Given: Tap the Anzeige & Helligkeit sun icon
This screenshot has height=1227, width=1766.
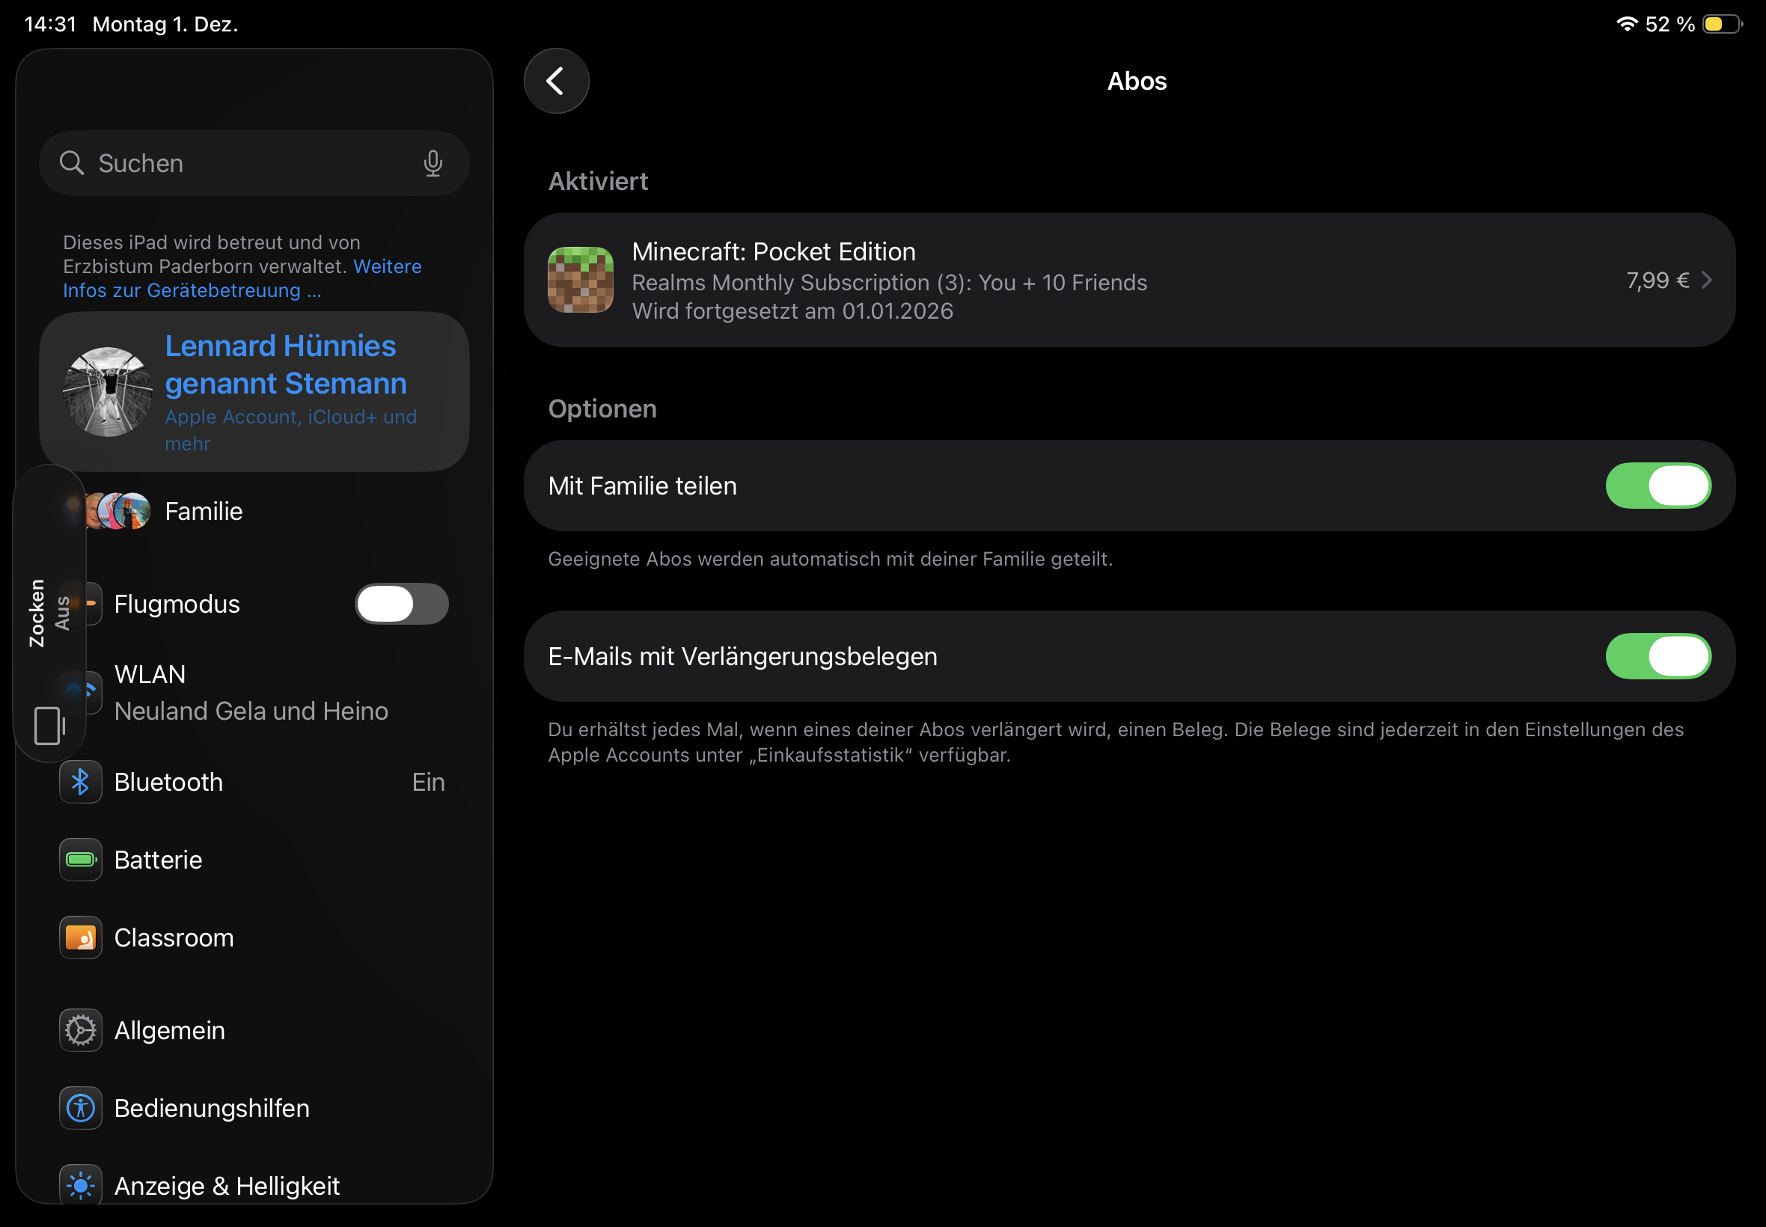Looking at the screenshot, I should point(81,1186).
